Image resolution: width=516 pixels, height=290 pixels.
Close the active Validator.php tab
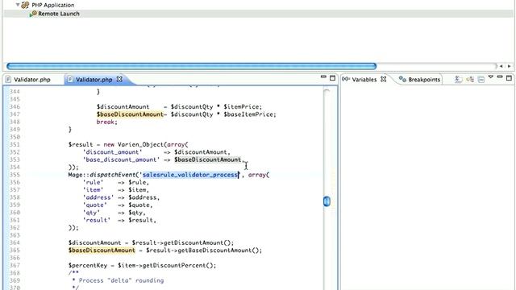tap(119, 79)
